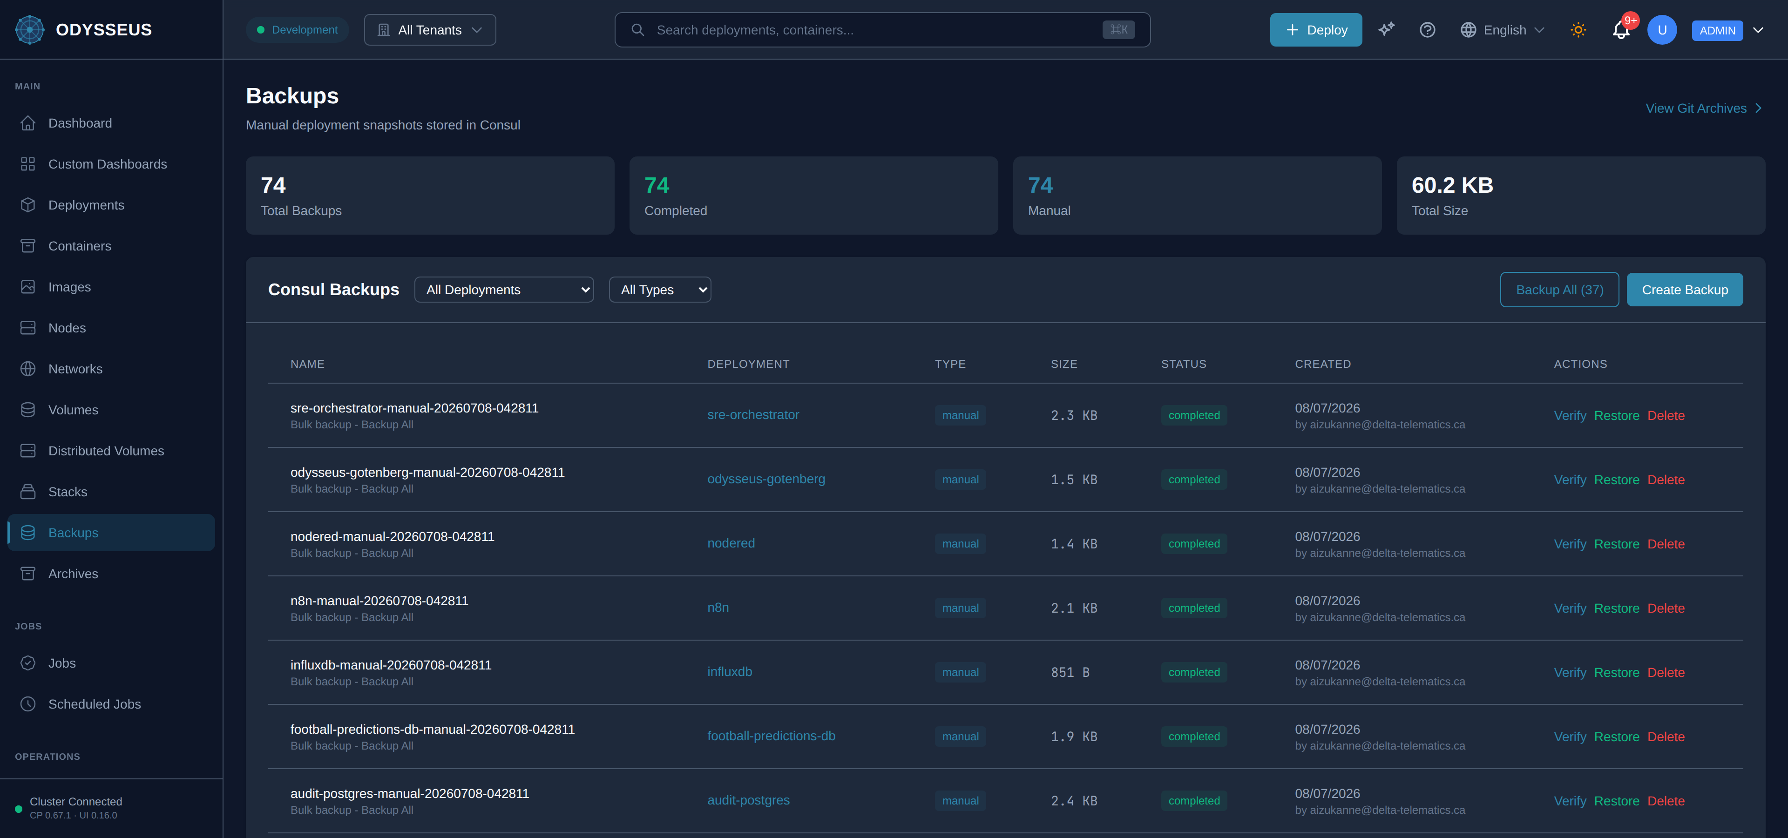Open the All Deployments filter dropdown

[x=504, y=289]
